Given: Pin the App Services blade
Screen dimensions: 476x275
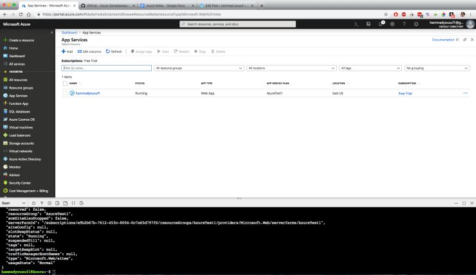Looking at the screenshot, I should pos(464,40).
